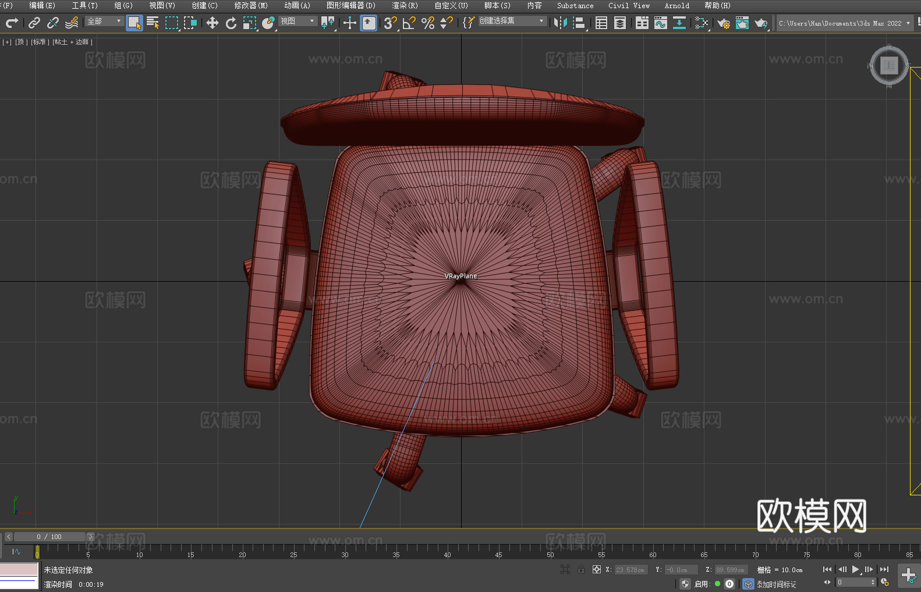
Task: Open the 渲染(R) menu
Action: coord(405,5)
